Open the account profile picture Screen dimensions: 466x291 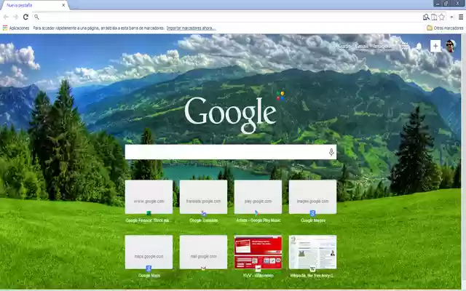pos(450,46)
